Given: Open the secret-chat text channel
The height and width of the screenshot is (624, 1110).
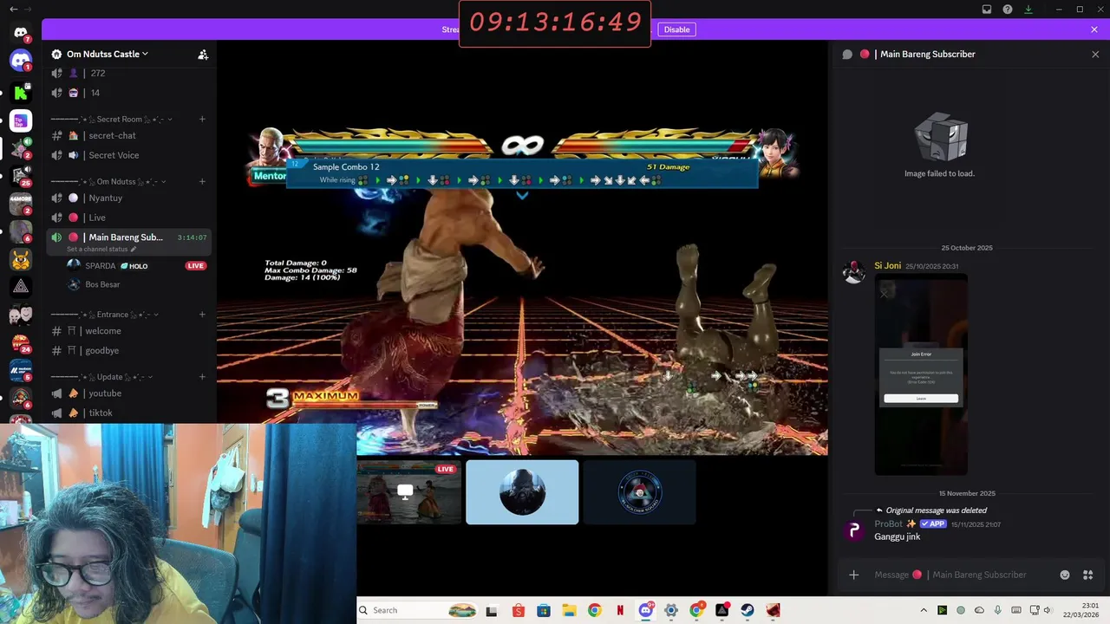Looking at the screenshot, I should click(129, 135).
